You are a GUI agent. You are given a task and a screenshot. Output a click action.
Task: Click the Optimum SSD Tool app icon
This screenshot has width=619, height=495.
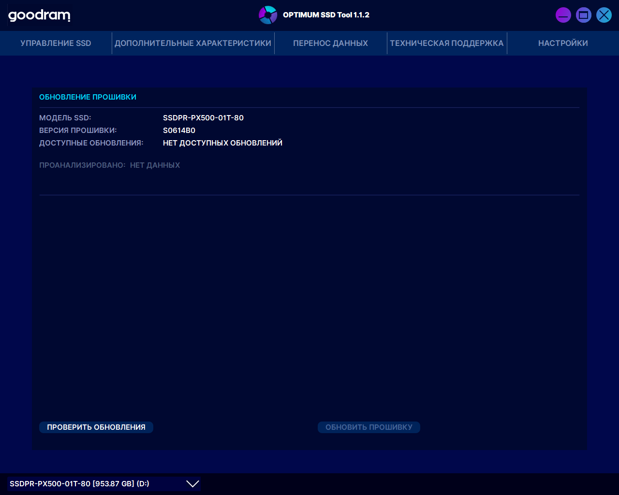click(x=268, y=15)
